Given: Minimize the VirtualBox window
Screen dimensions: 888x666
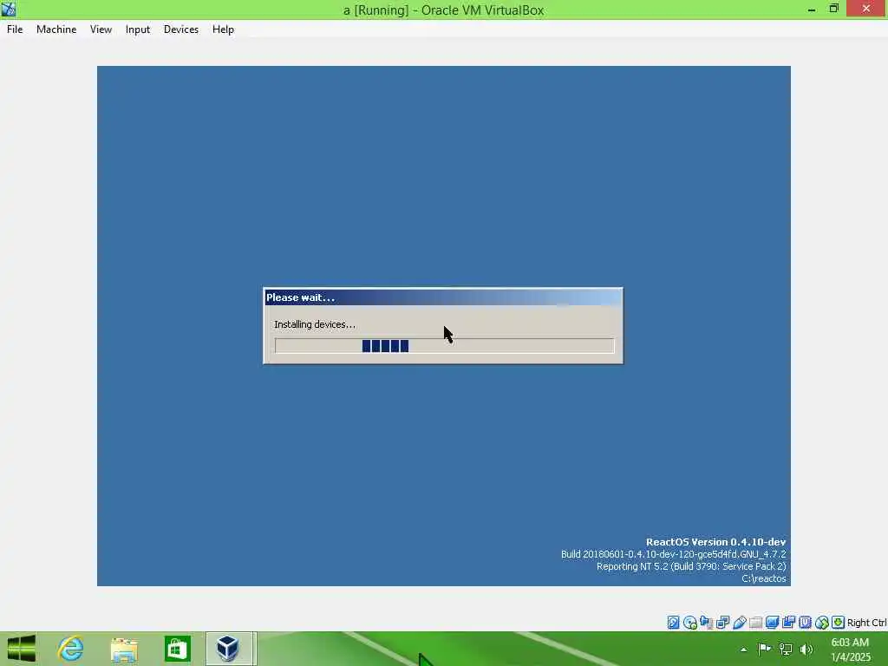Looking at the screenshot, I should point(812,9).
